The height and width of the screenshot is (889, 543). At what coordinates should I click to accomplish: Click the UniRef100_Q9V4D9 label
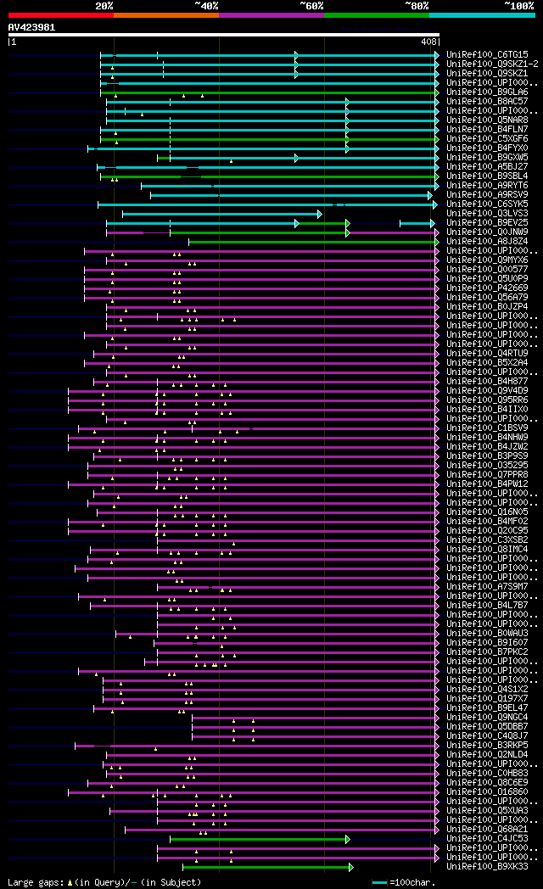(x=487, y=391)
